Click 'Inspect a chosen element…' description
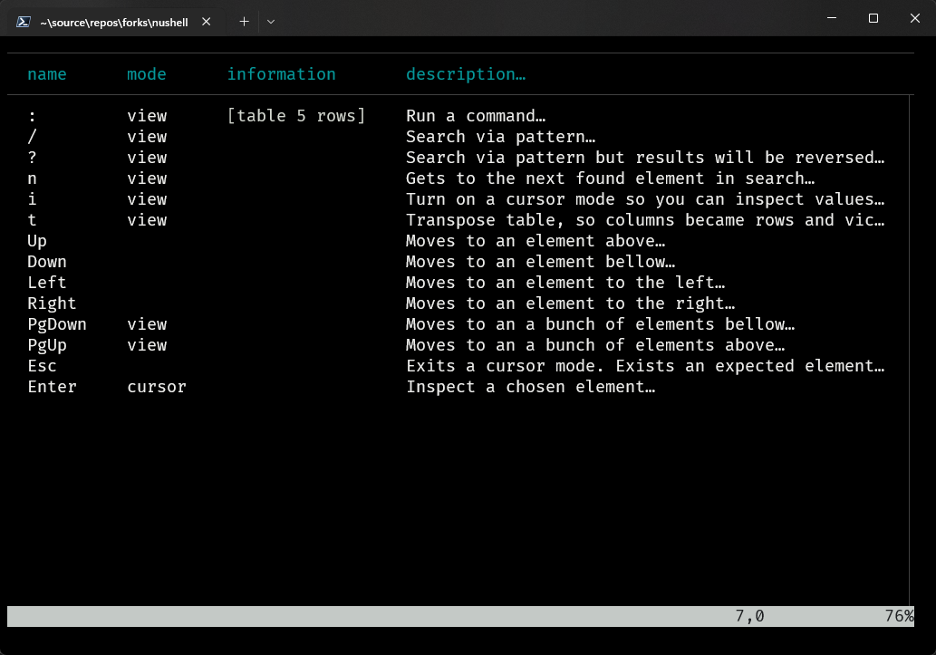Viewport: 936px width, 655px height. pos(531,387)
